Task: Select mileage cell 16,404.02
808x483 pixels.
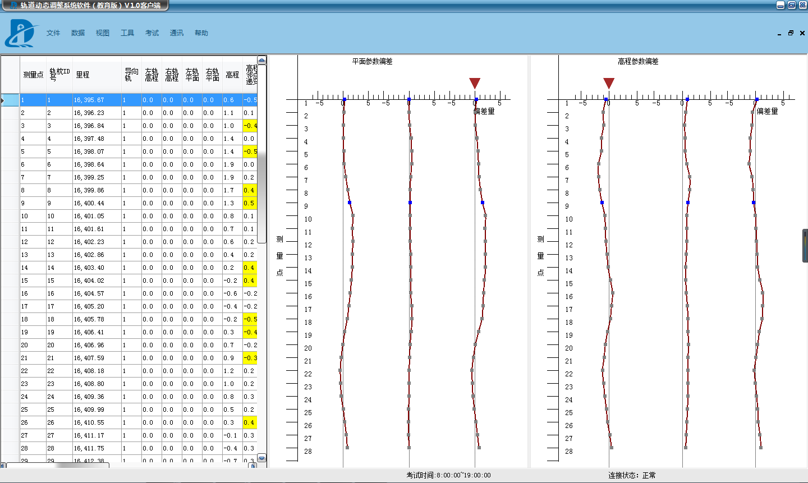Action: 97,280
